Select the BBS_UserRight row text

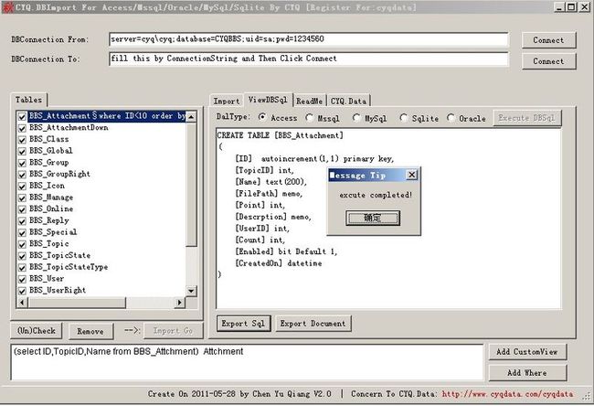pos(58,291)
